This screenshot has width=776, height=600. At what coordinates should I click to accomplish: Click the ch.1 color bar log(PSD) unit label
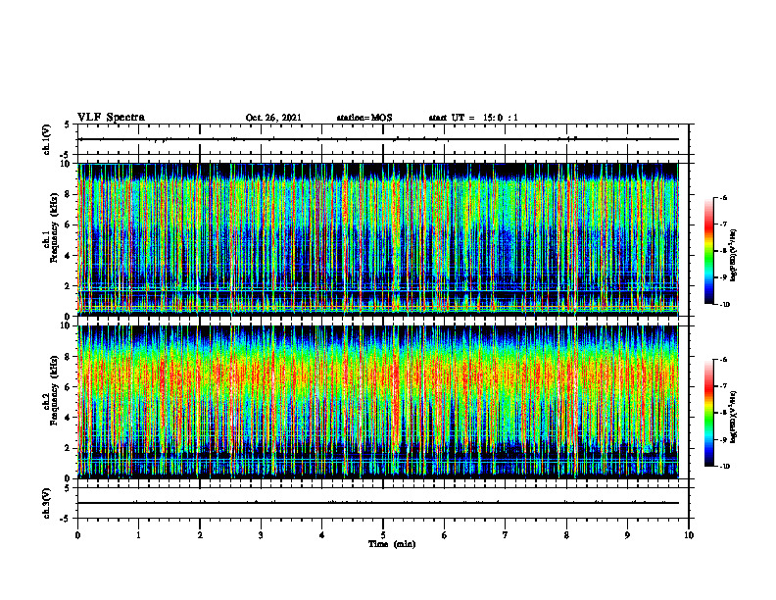tap(734, 255)
